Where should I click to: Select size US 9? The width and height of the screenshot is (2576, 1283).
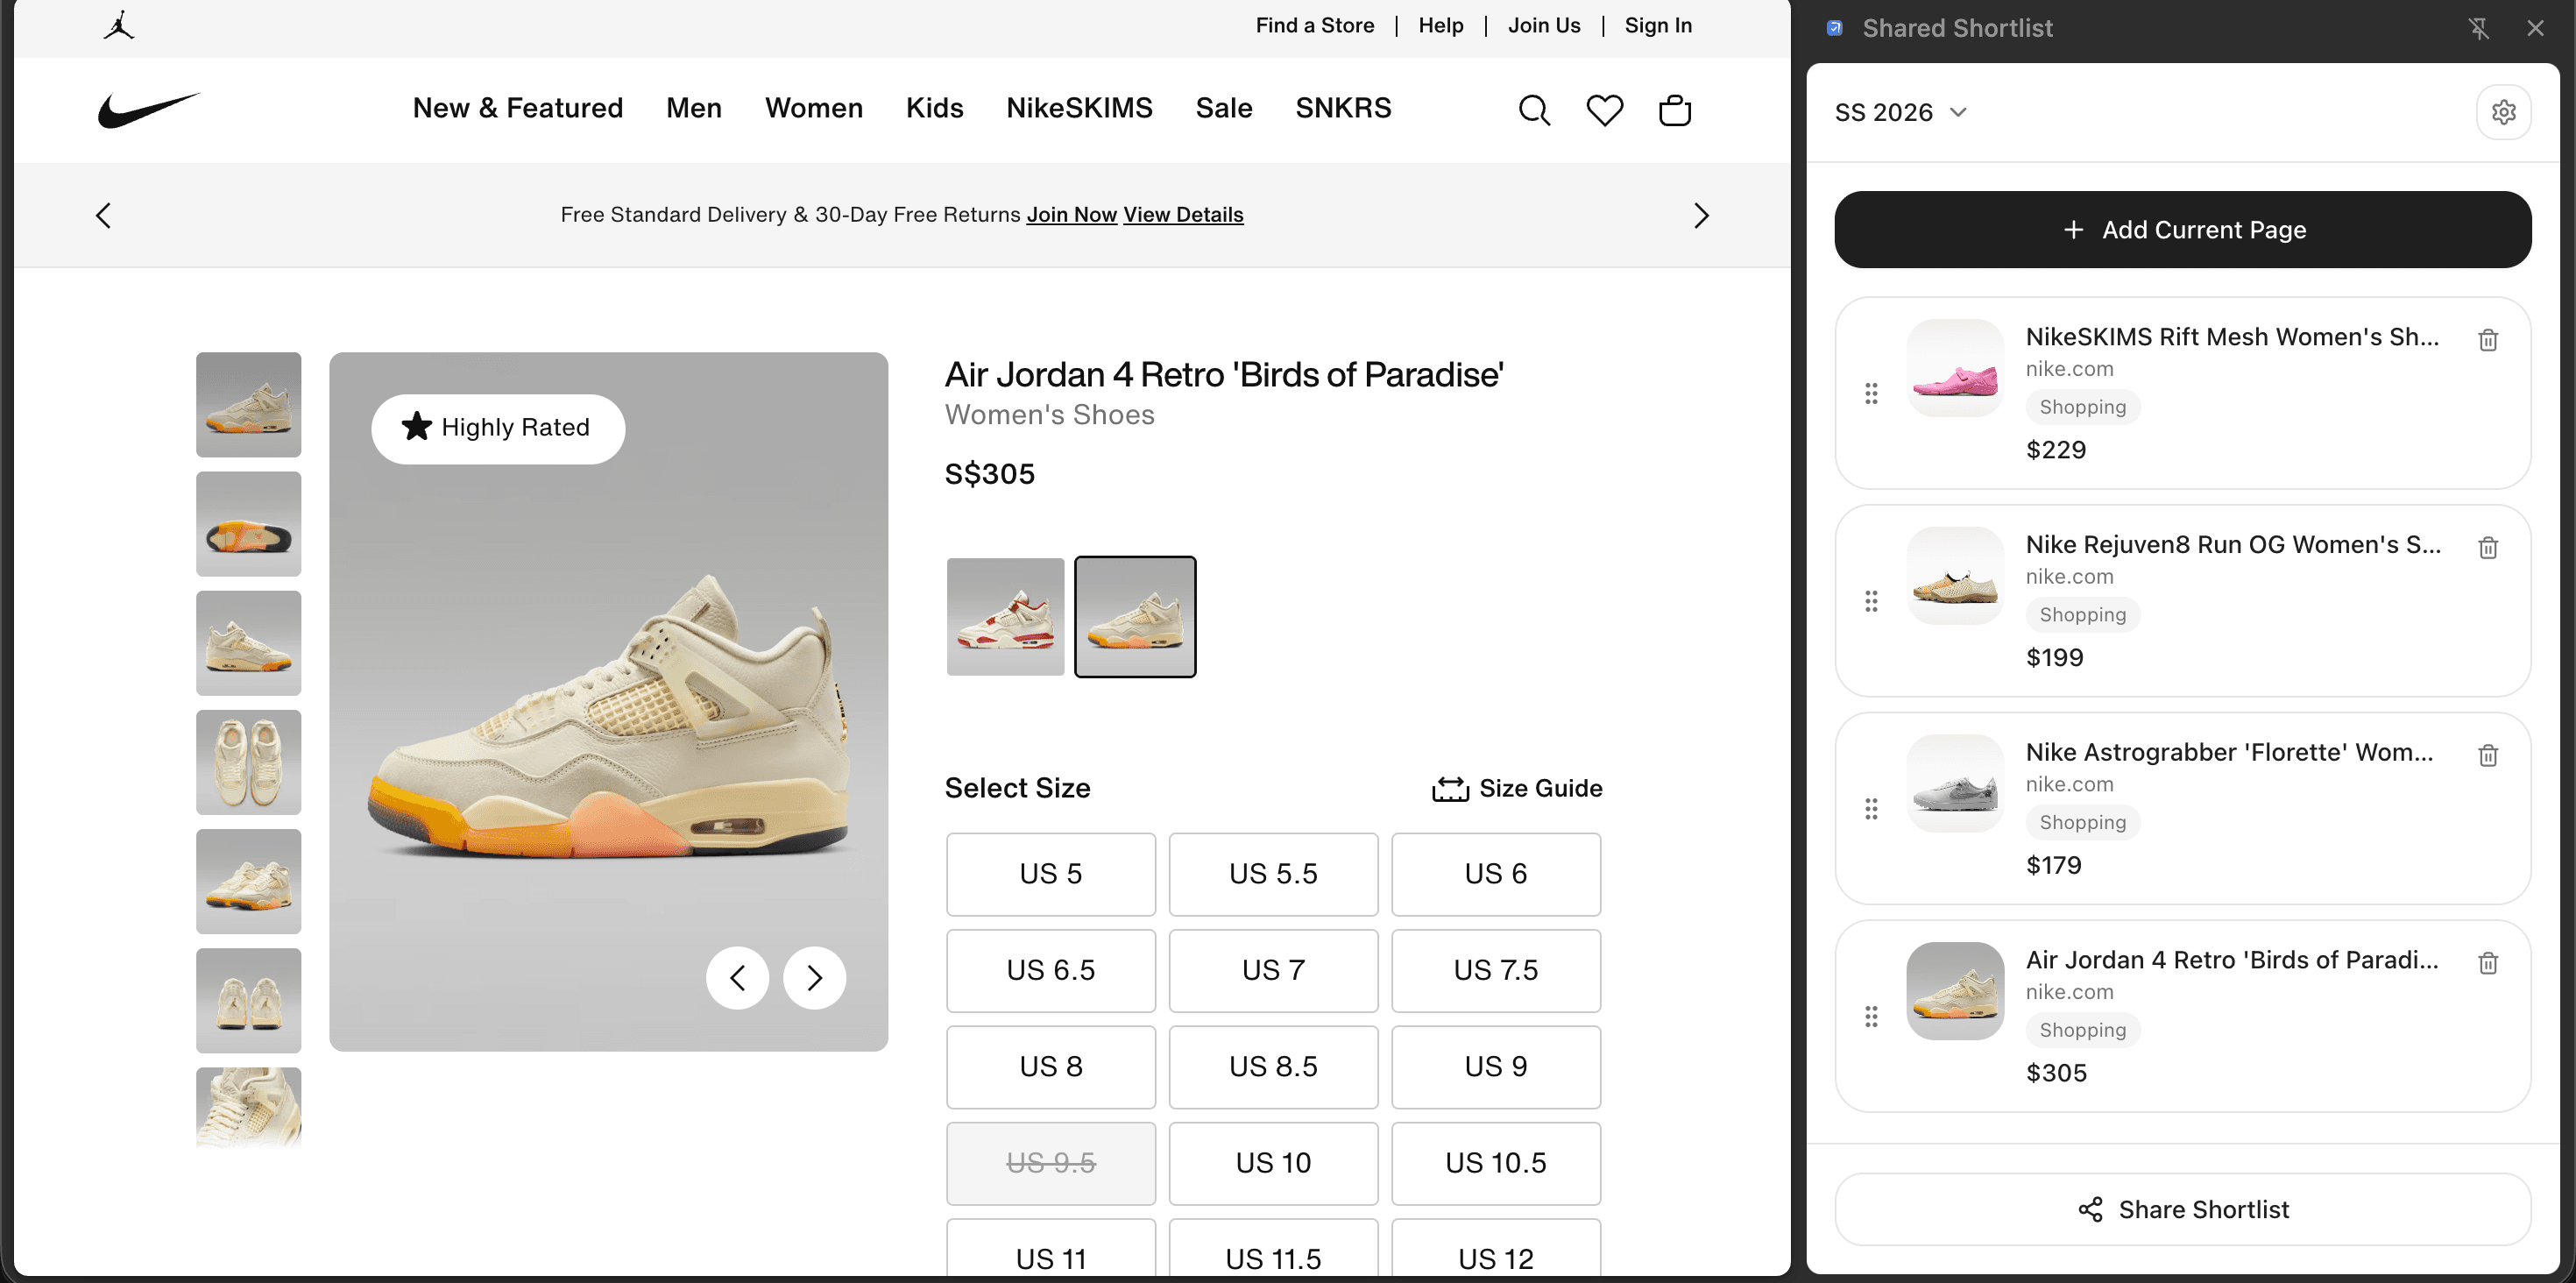1495,1067
